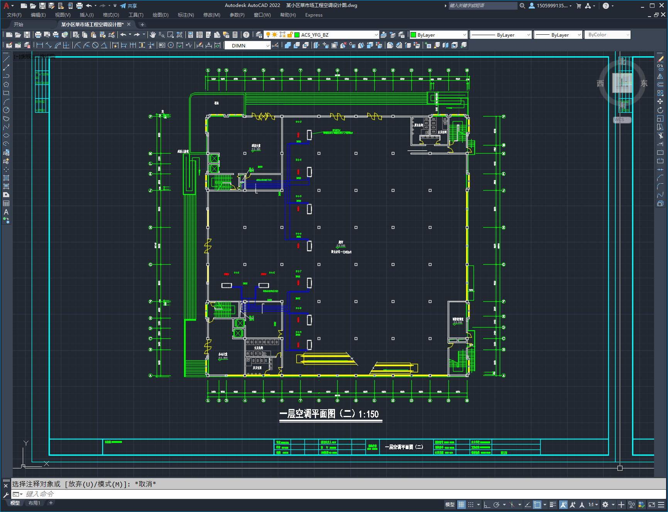The height and width of the screenshot is (512, 668).
Task: Click the 共享 share button
Action: click(129, 6)
